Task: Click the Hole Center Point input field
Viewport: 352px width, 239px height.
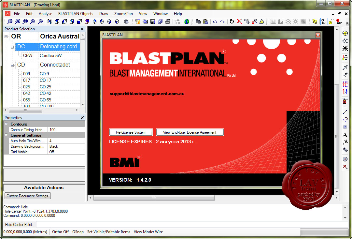Action: [x=192, y=224]
